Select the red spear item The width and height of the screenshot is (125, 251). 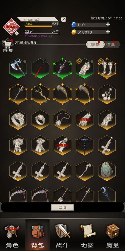point(40,68)
